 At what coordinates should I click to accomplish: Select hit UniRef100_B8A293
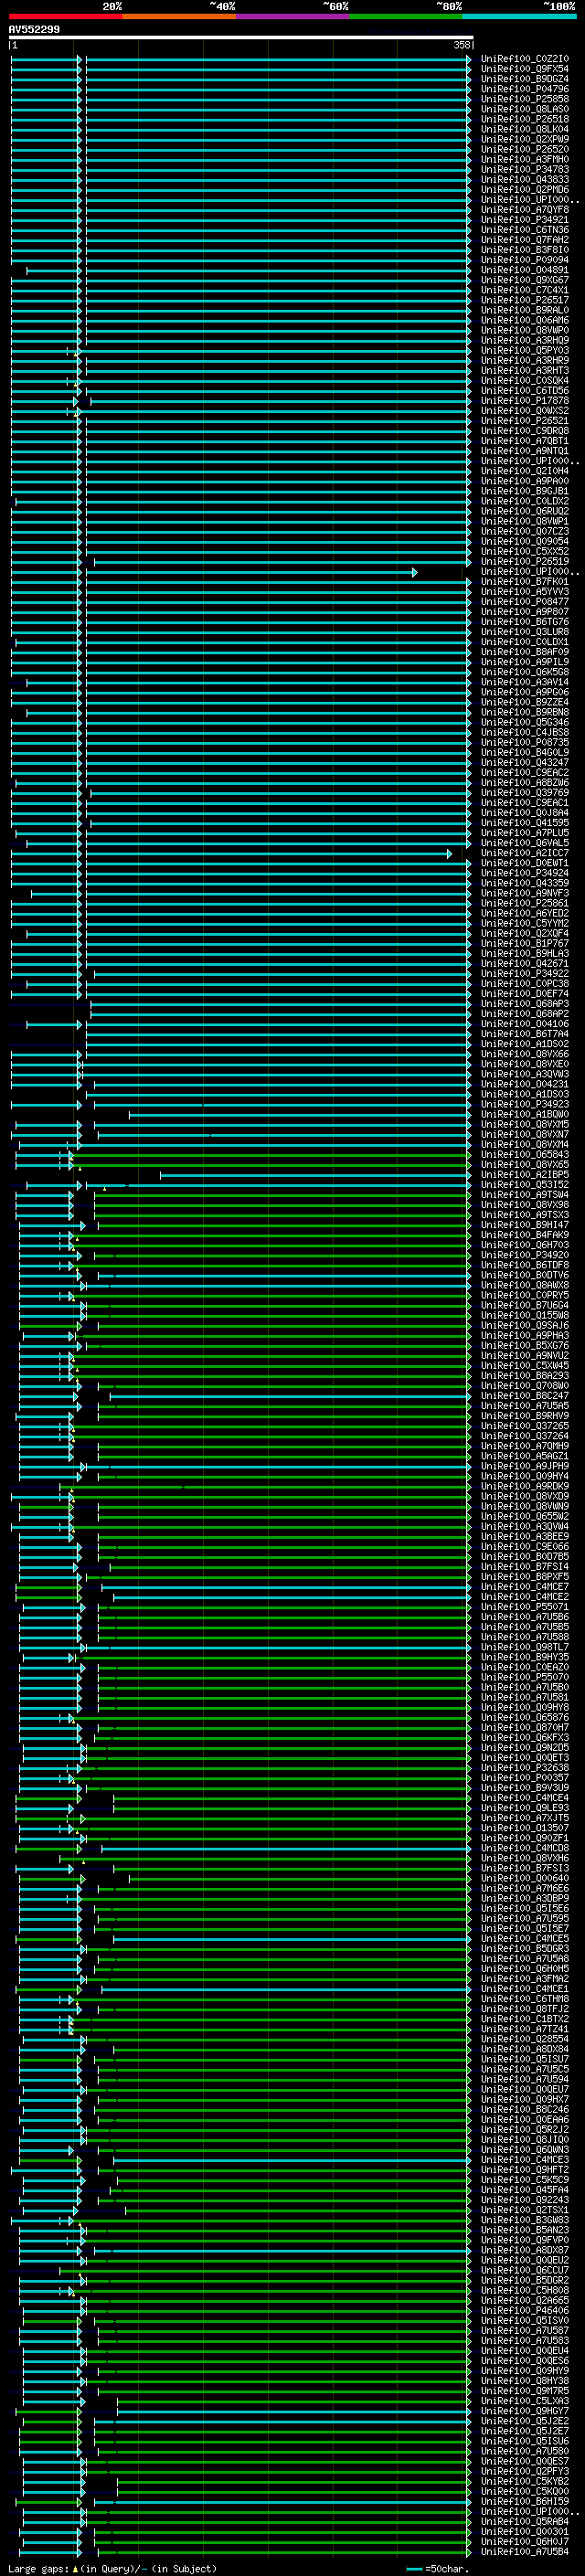pyautogui.click(x=525, y=1375)
